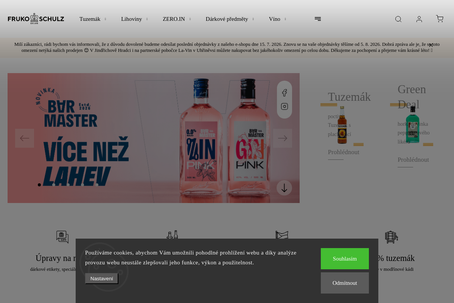Open the Facebook icon on the banner
This screenshot has height=303, width=454.
pyautogui.click(x=285, y=93)
